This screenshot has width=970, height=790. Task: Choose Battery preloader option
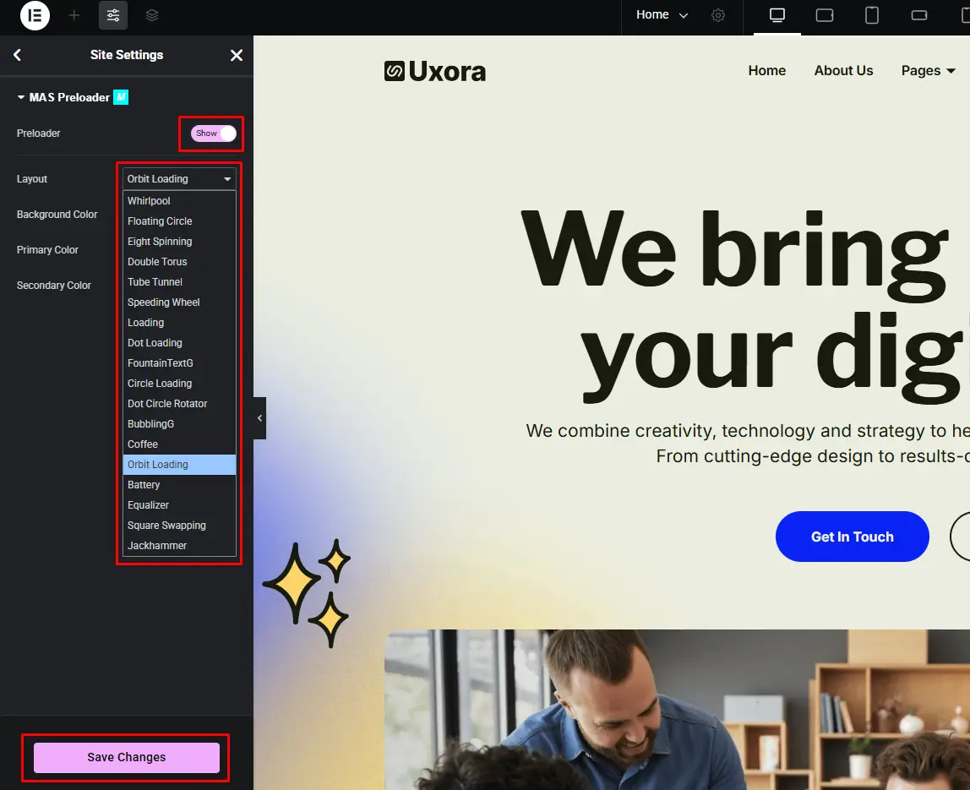[x=179, y=485]
